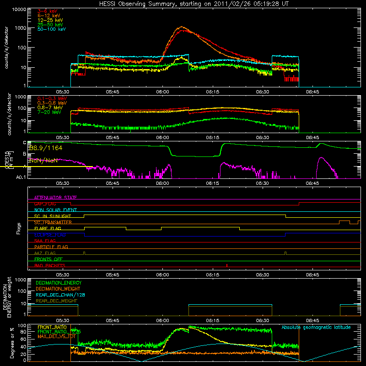Click the BAD_PACKETS flag label
The height and width of the screenshot is (366, 366).
[x=50, y=265]
